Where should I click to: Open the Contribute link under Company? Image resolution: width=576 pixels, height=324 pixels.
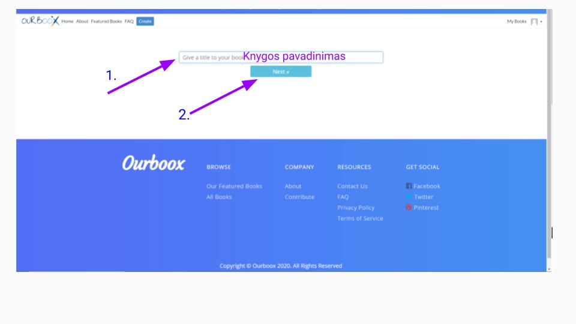(299, 197)
